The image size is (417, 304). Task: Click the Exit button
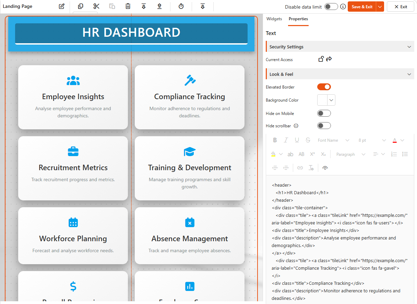(x=401, y=7)
